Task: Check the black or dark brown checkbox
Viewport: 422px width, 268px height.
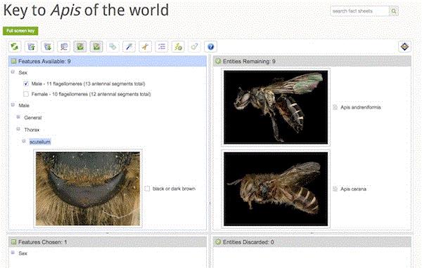Action: [147, 189]
